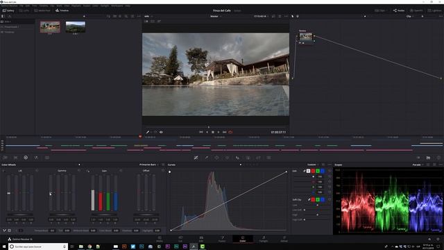Toggle the Nodes panel button
The width and height of the screenshot is (444, 250).
399,10
